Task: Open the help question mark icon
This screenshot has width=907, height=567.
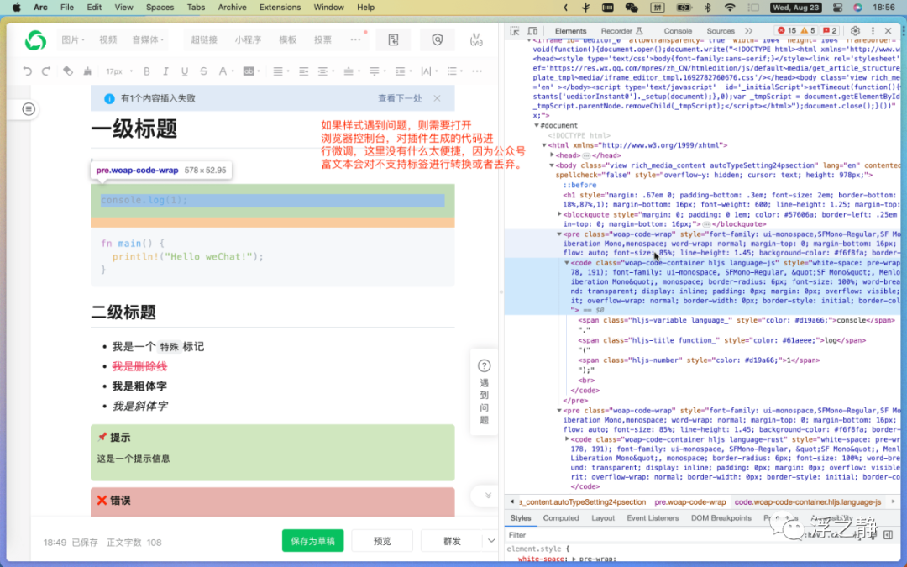Action: (485, 365)
